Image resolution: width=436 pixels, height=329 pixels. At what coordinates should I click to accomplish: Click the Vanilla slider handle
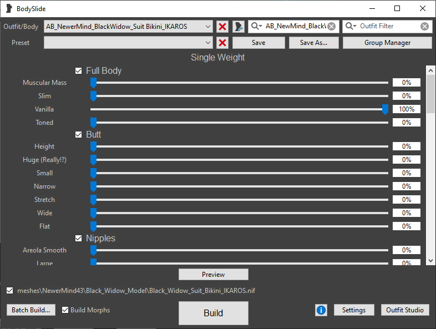click(x=386, y=110)
